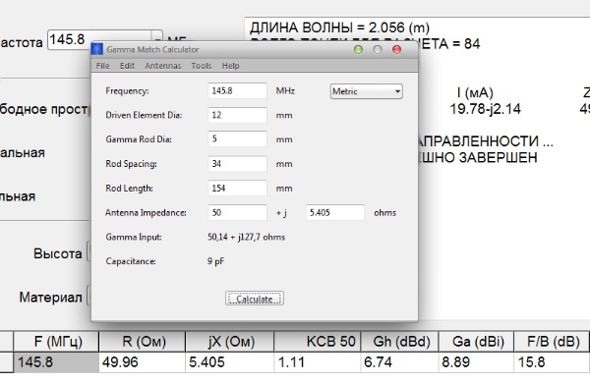Click the F (МГц) column header
The image size is (590, 384).
coord(56,342)
